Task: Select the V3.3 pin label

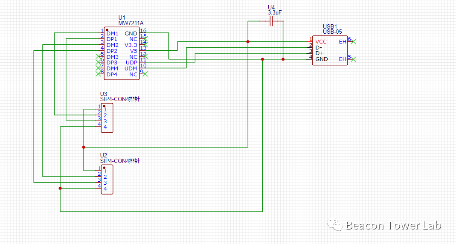Action: 131,45
